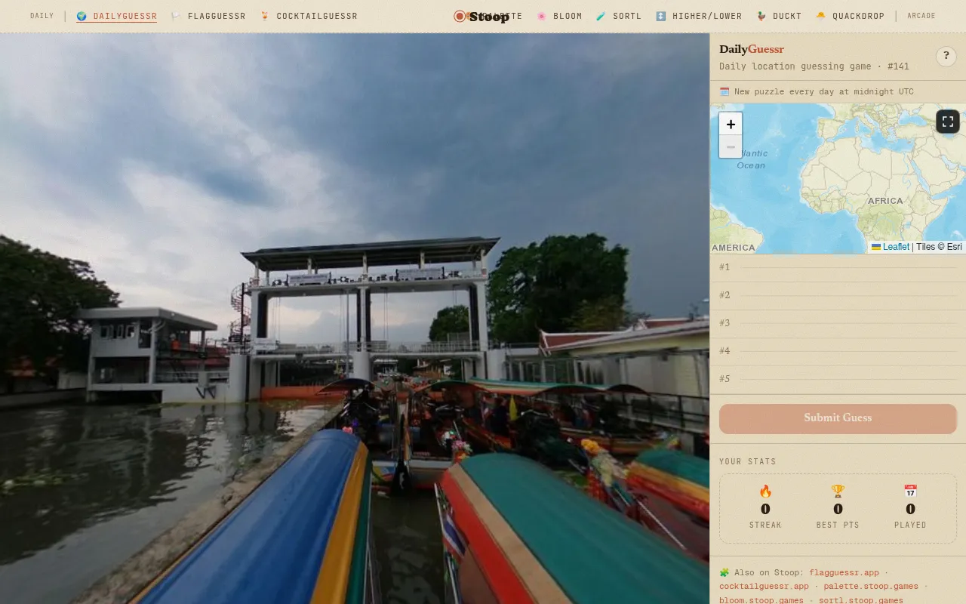The height and width of the screenshot is (604, 966).
Task: Click guess row #1
Action: (838, 267)
